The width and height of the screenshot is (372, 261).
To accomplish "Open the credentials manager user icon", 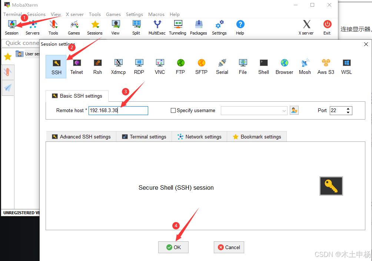I will pyautogui.click(x=294, y=111).
